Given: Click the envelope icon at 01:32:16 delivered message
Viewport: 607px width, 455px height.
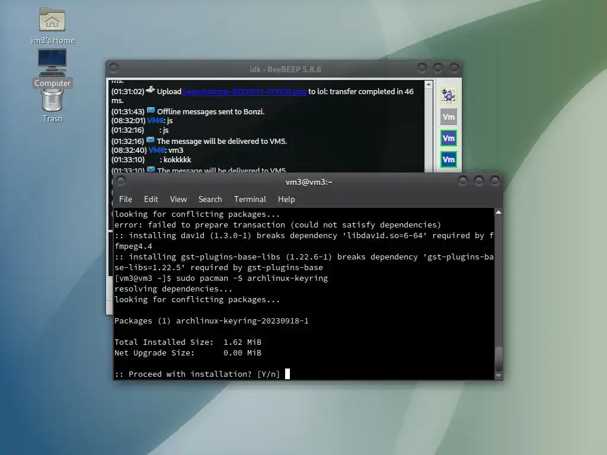Looking at the screenshot, I should point(151,140).
